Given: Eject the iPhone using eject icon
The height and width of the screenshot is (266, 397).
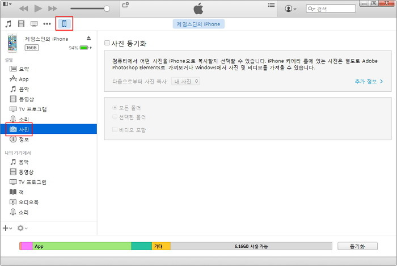Looking at the screenshot, I should pyautogui.click(x=88, y=38).
